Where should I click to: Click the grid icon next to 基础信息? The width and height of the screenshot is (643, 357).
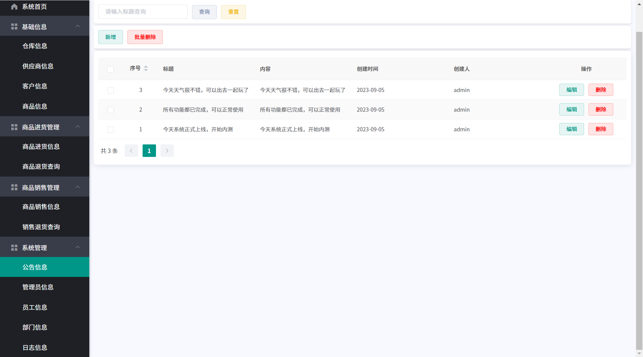(x=14, y=26)
